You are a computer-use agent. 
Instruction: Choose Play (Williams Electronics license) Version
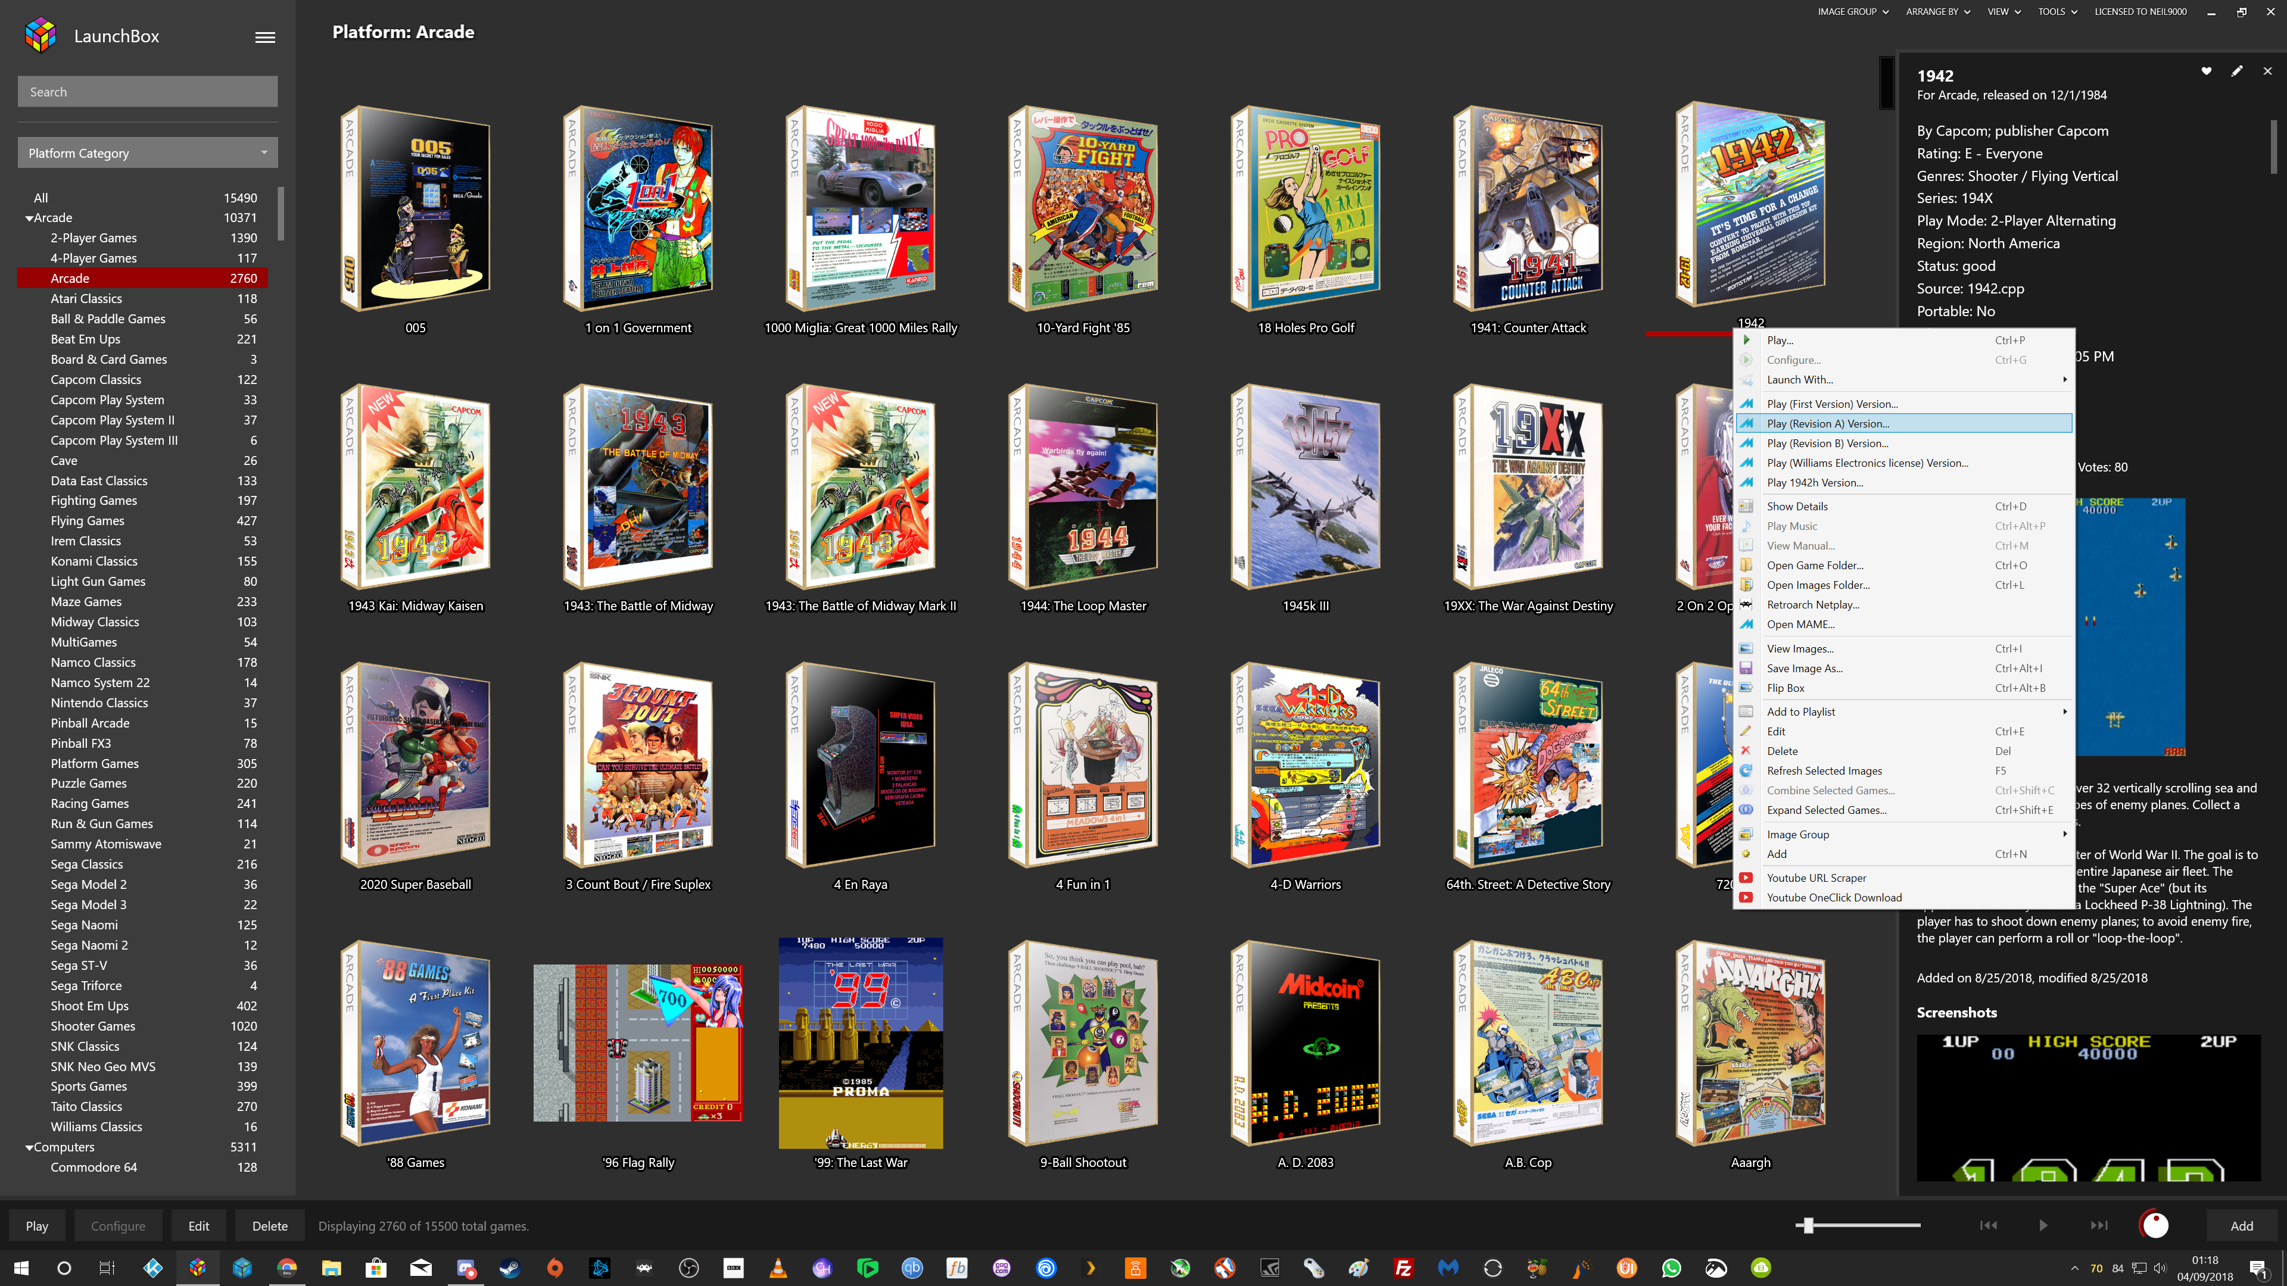tap(1903, 463)
